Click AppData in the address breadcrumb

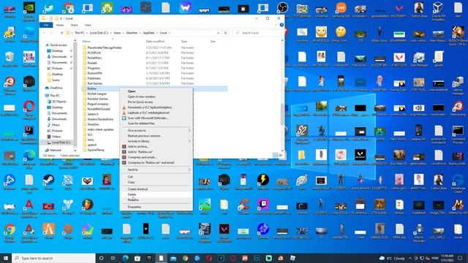[148, 33]
